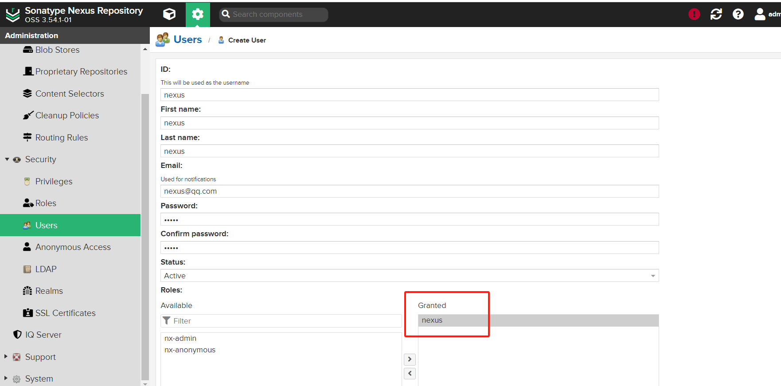
Task: Click the Blob Stores icon
Action: pos(28,50)
